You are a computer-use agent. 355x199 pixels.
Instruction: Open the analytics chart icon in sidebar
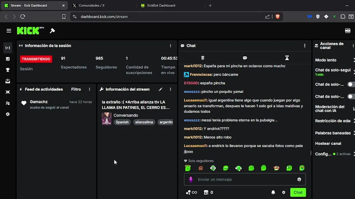click(8, 59)
